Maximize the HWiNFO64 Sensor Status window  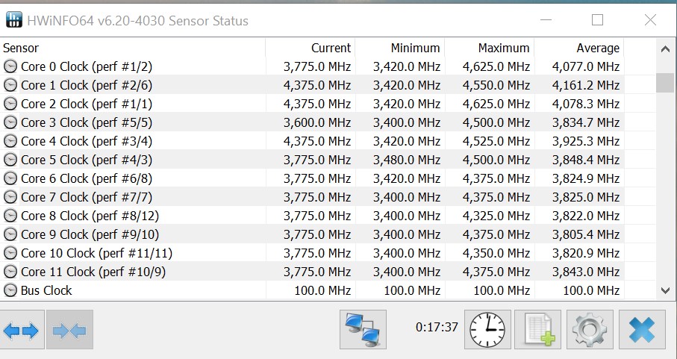point(598,20)
